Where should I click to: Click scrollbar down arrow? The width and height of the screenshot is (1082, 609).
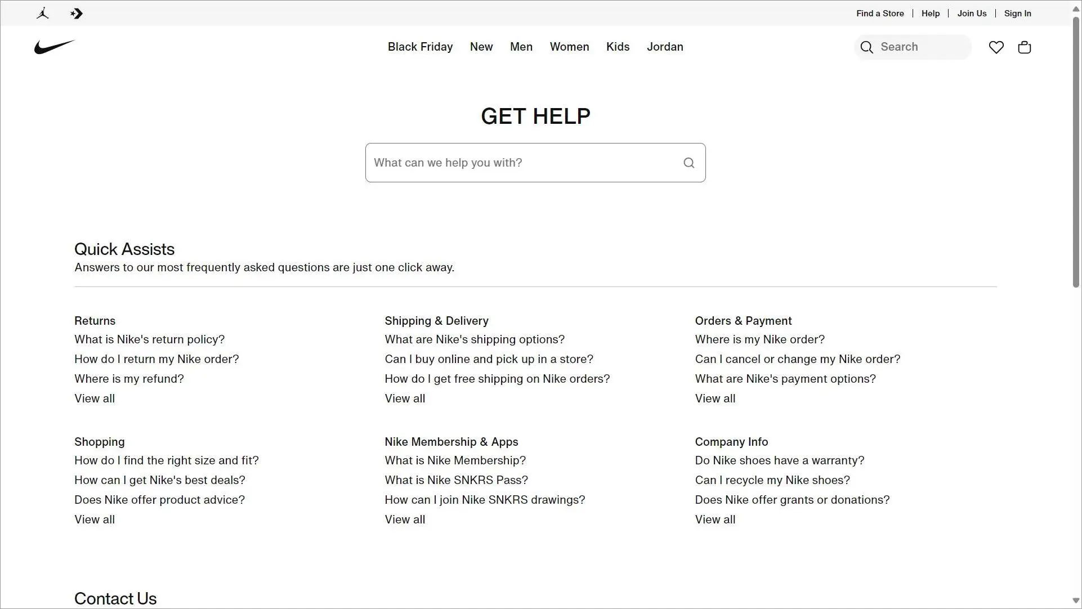click(x=1076, y=601)
